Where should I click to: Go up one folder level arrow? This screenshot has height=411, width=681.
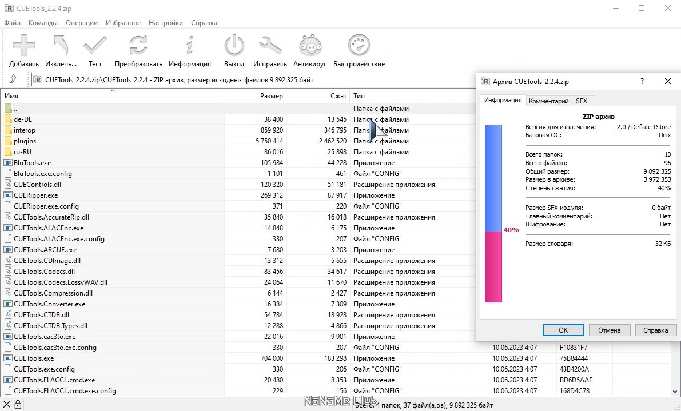coord(13,79)
